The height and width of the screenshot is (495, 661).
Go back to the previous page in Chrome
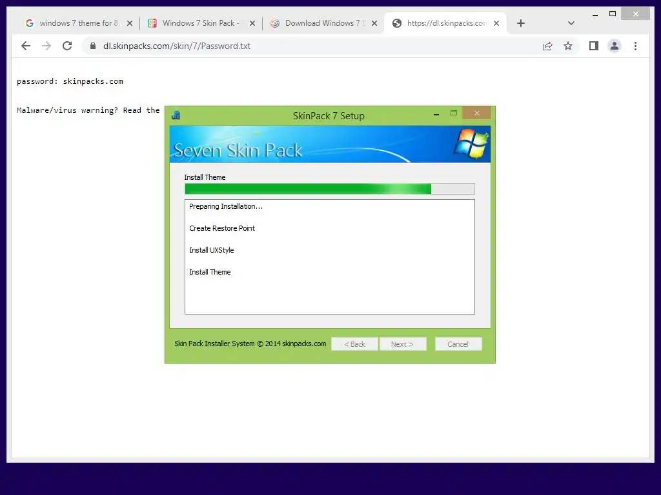[26, 46]
